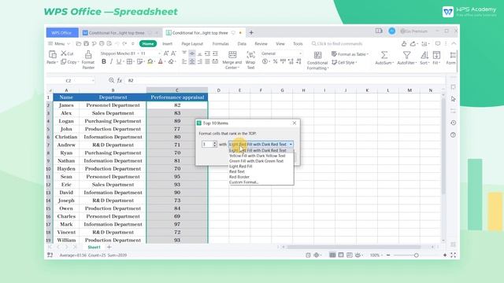Open the Data tab

point(242,44)
